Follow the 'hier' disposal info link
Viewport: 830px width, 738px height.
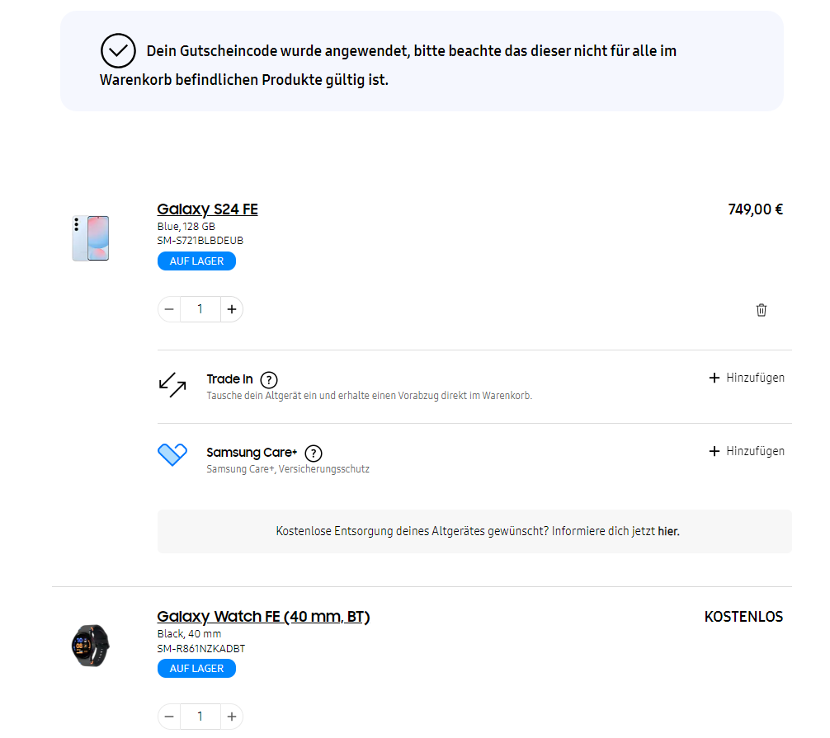pos(668,531)
